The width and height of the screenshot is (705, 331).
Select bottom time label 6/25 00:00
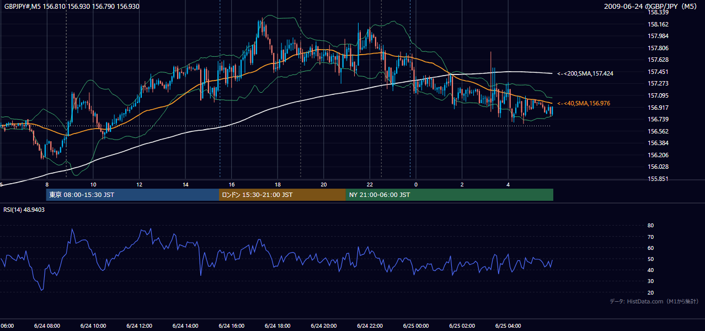(x=416, y=325)
